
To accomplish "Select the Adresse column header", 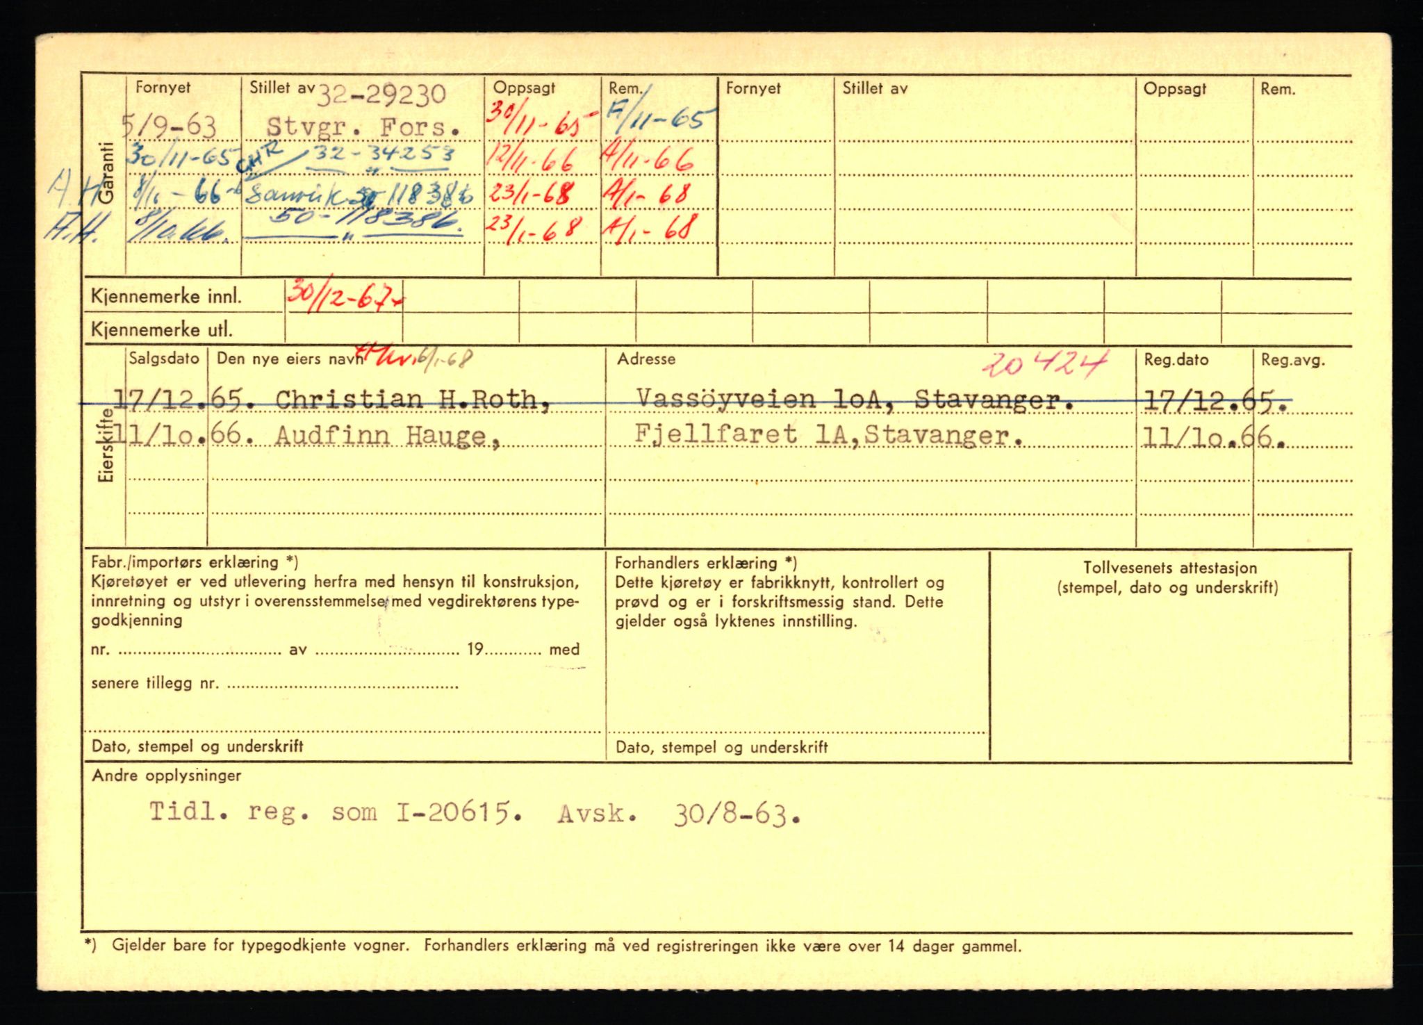I will pyautogui.click(x=646, y=359).
